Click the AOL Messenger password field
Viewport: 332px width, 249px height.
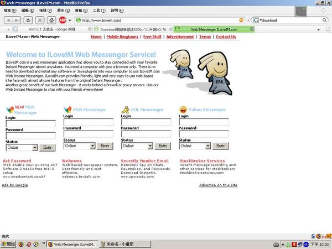146,134
